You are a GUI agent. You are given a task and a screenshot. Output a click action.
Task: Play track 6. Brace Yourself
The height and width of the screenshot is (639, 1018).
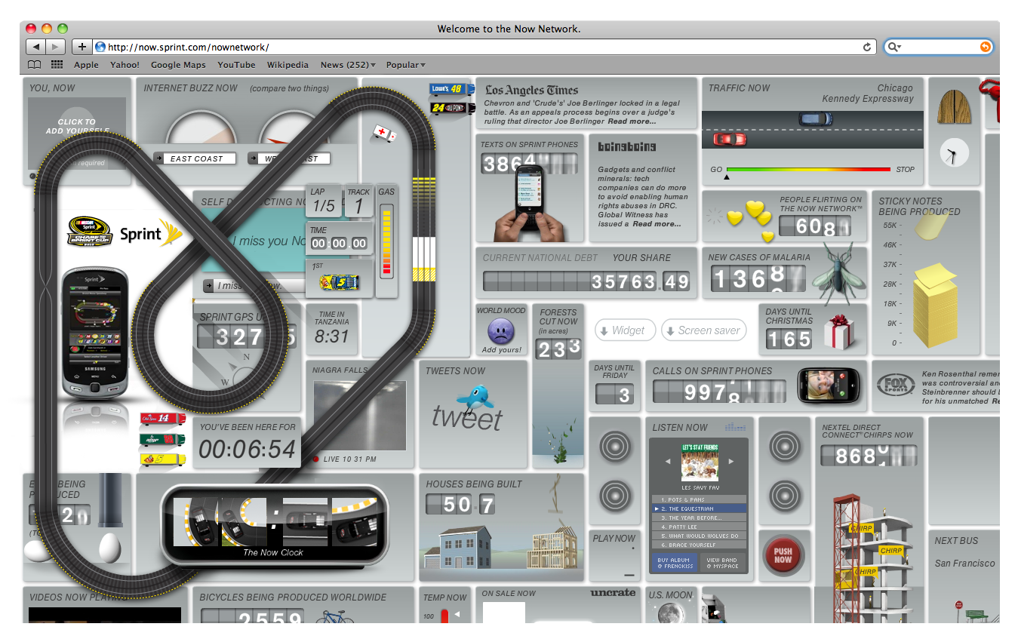[699, 545]
